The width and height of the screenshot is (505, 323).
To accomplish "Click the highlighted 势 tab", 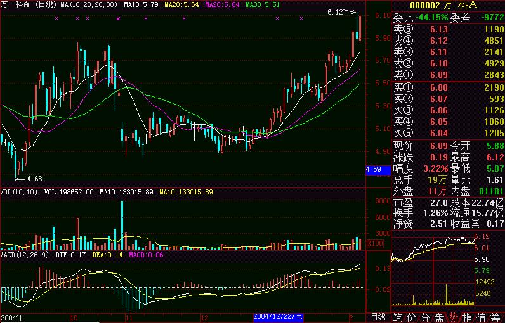I will pyautogui.click(x=454, y=317).
